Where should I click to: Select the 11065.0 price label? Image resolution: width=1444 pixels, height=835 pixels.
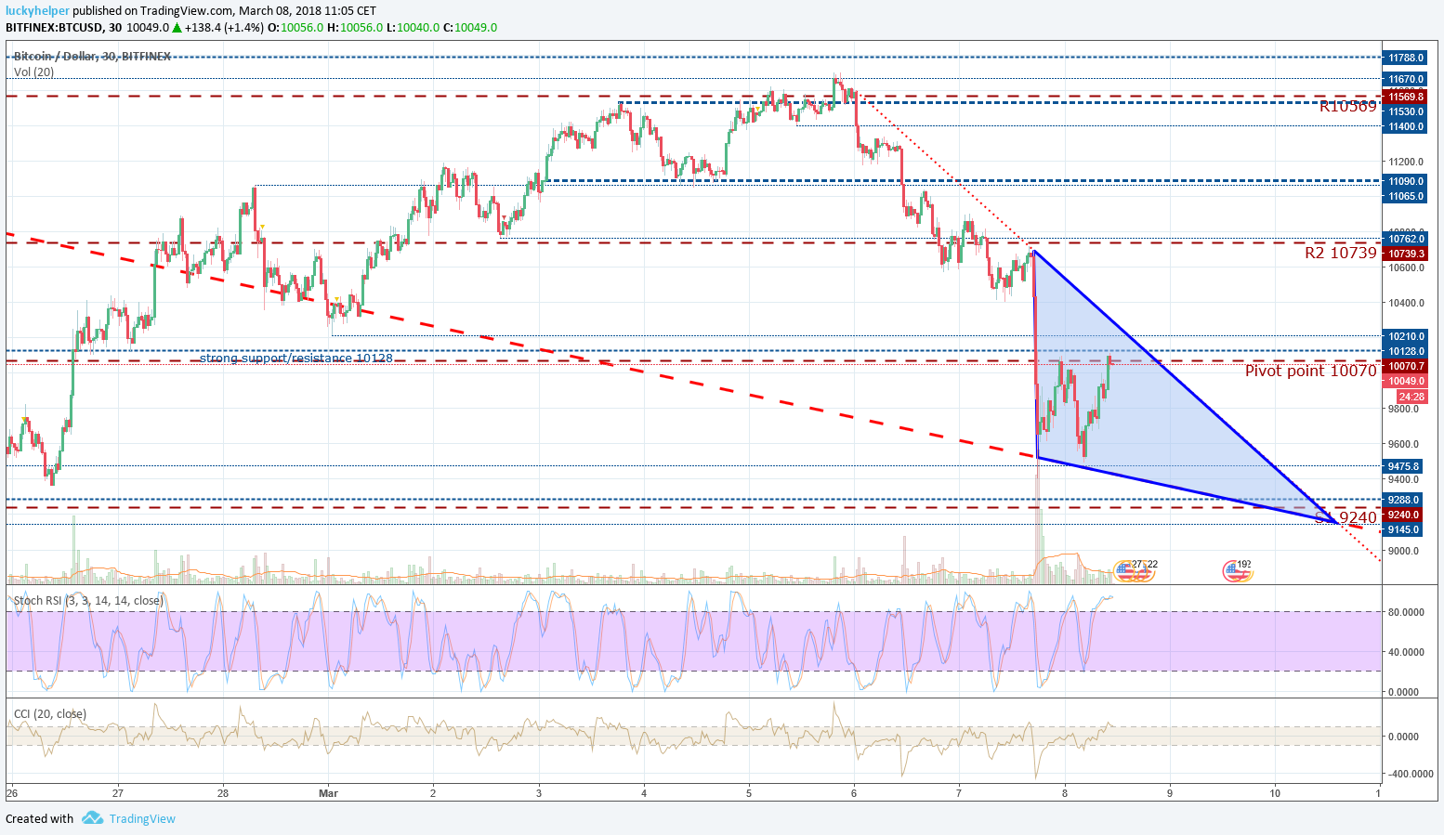[1404, 196]
